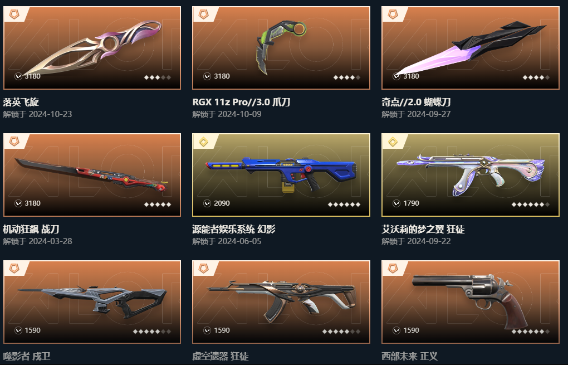568x365 pixels.
Task: Click upgrade level diamonds on 落英飞旋 card
Action: pos(158,77)
